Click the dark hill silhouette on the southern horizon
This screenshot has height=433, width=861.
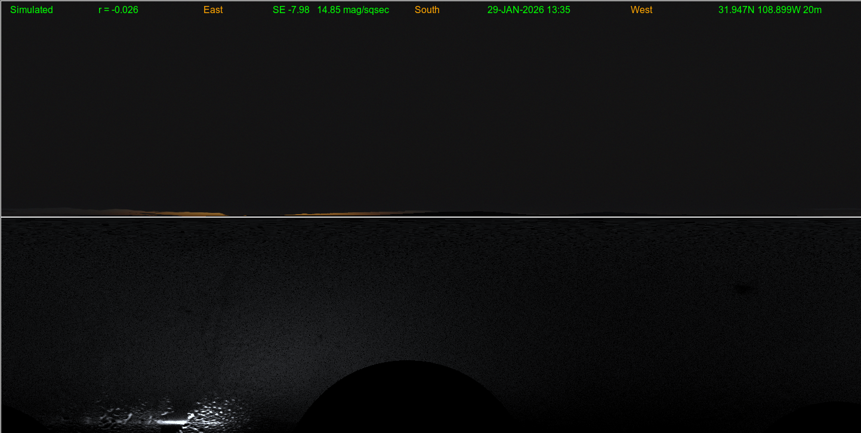click(x=471, y=213)
